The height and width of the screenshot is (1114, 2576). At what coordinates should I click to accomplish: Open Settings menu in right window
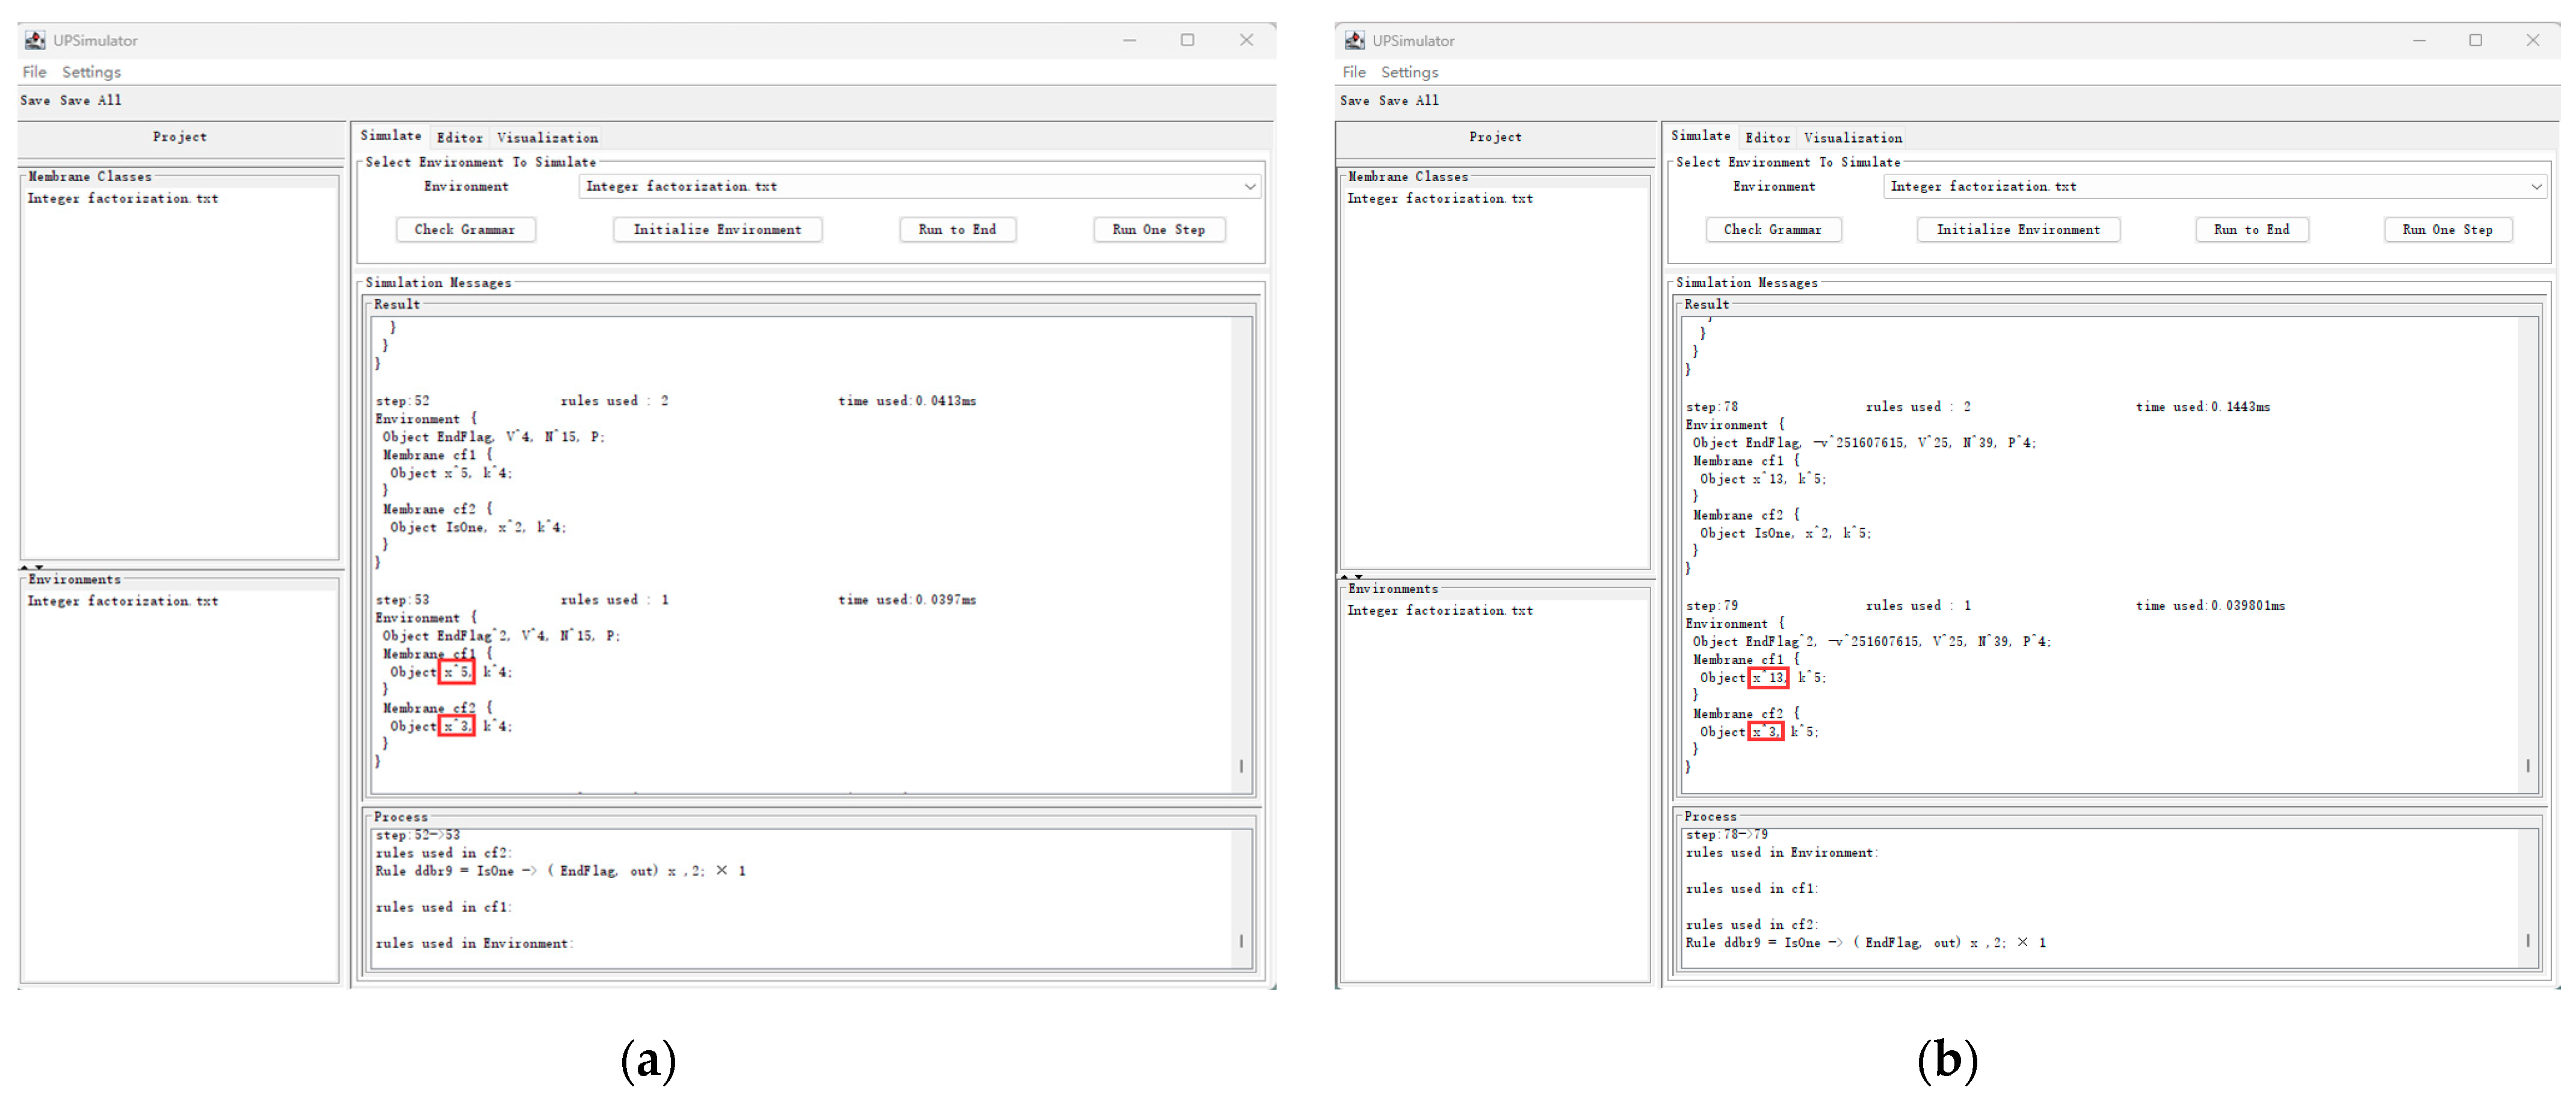(1409, 72)
